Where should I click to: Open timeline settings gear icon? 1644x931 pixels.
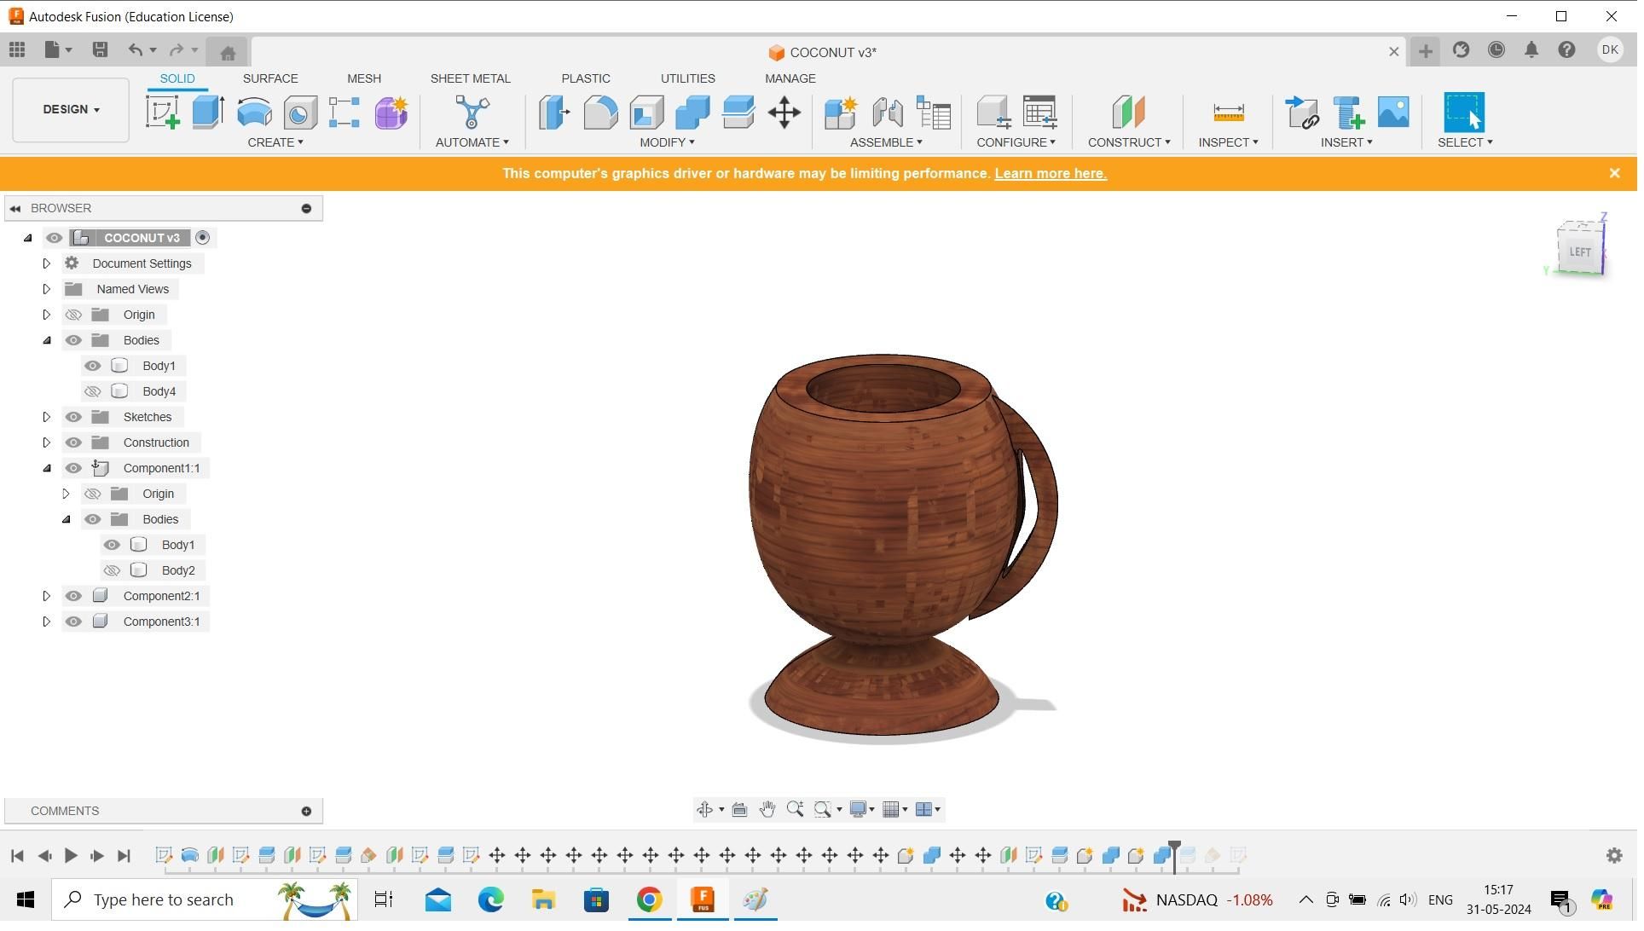click(1614, 855)
